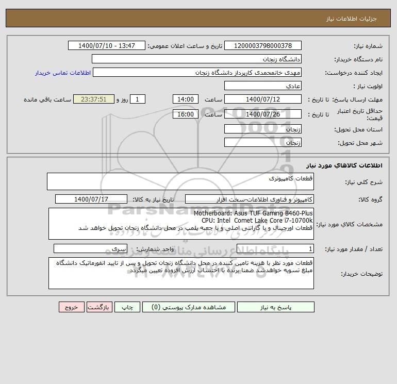Click label ایجاد کننده درخواست
Image resolution: width=397 pixels, height=384 pixels.
pos(354,73)
